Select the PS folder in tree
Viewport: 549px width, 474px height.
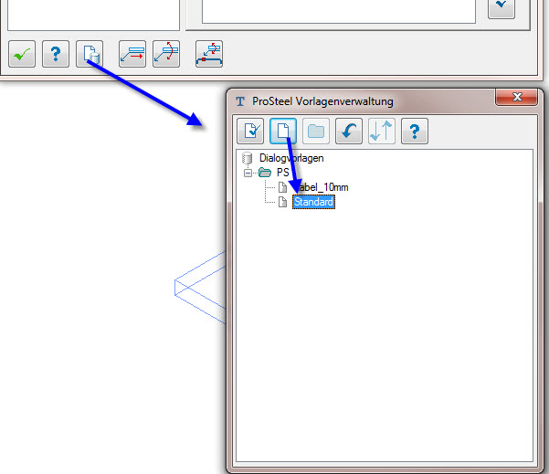pos(282,173)
